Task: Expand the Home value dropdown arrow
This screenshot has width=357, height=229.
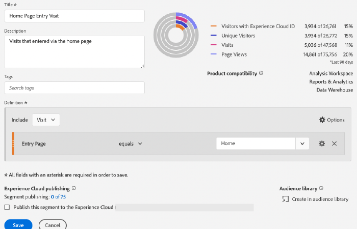Action: click(x=302, y=144)
